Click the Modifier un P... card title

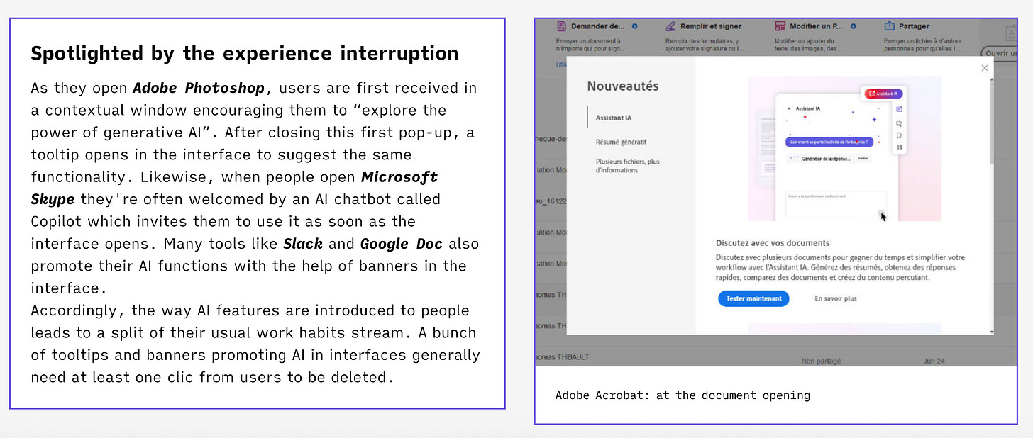[817, 26]
